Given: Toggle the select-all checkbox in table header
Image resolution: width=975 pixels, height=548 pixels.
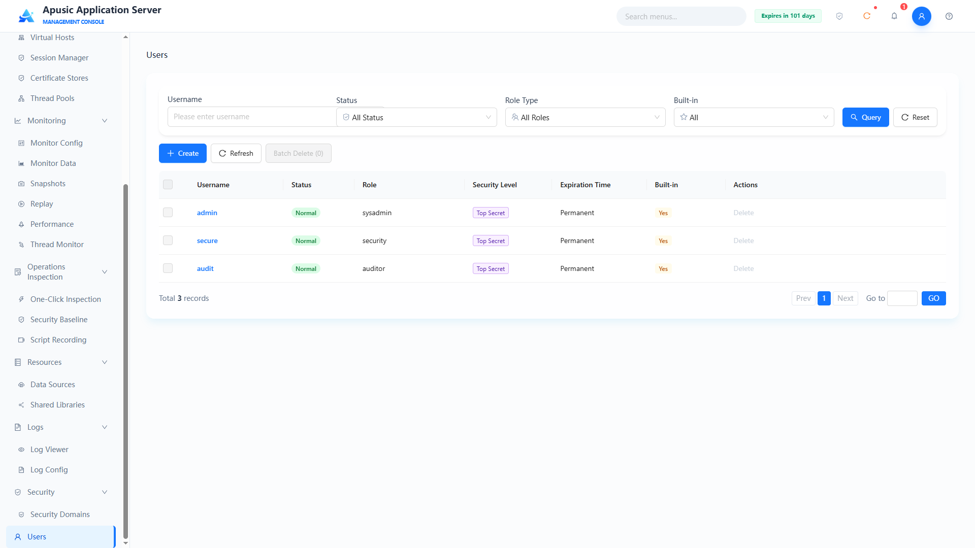Looking at the screenshot, I should [168, 185].
